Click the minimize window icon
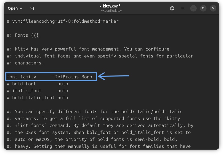The image size is (223, 155). tap(193, 8)
